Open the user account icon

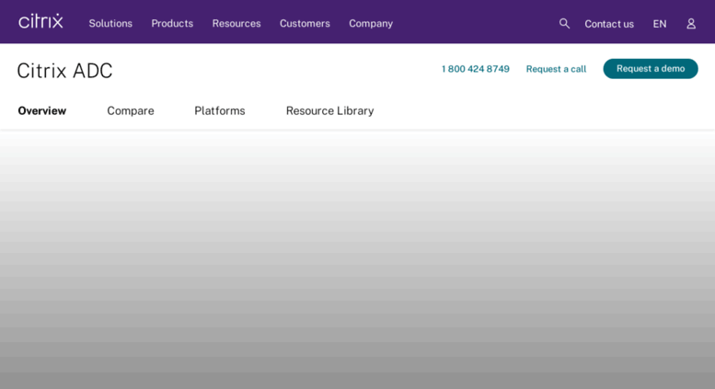(691, 24)
